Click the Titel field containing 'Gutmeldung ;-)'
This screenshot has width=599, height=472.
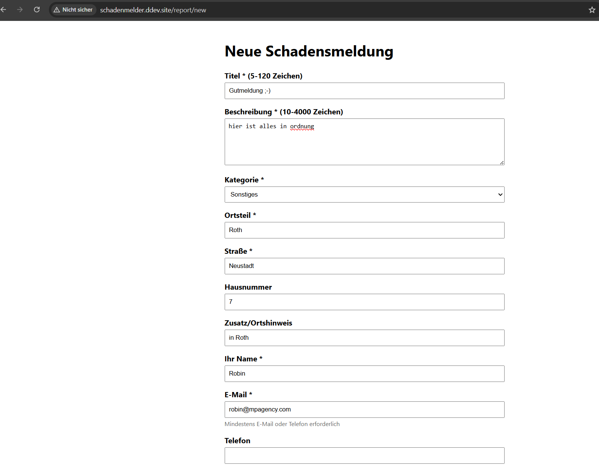[x=364, y=90]
